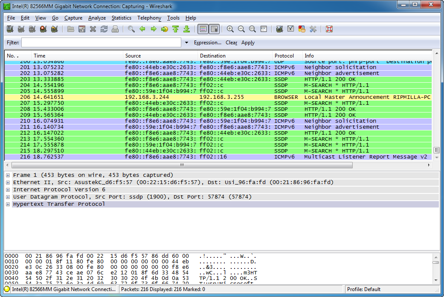
Task: Click the find packet magnifier icon
Action: coord(131,29)
